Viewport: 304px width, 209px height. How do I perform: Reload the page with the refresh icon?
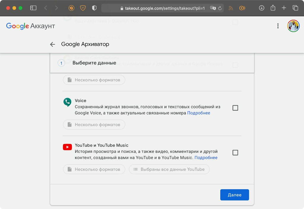pyautogui.click(x=220, y=8)
